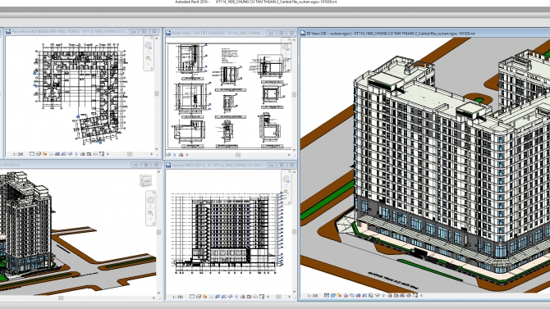Open Visual Style in floor plan view bar
Viewport: 550px width, 309px height.
coord(39,154)
